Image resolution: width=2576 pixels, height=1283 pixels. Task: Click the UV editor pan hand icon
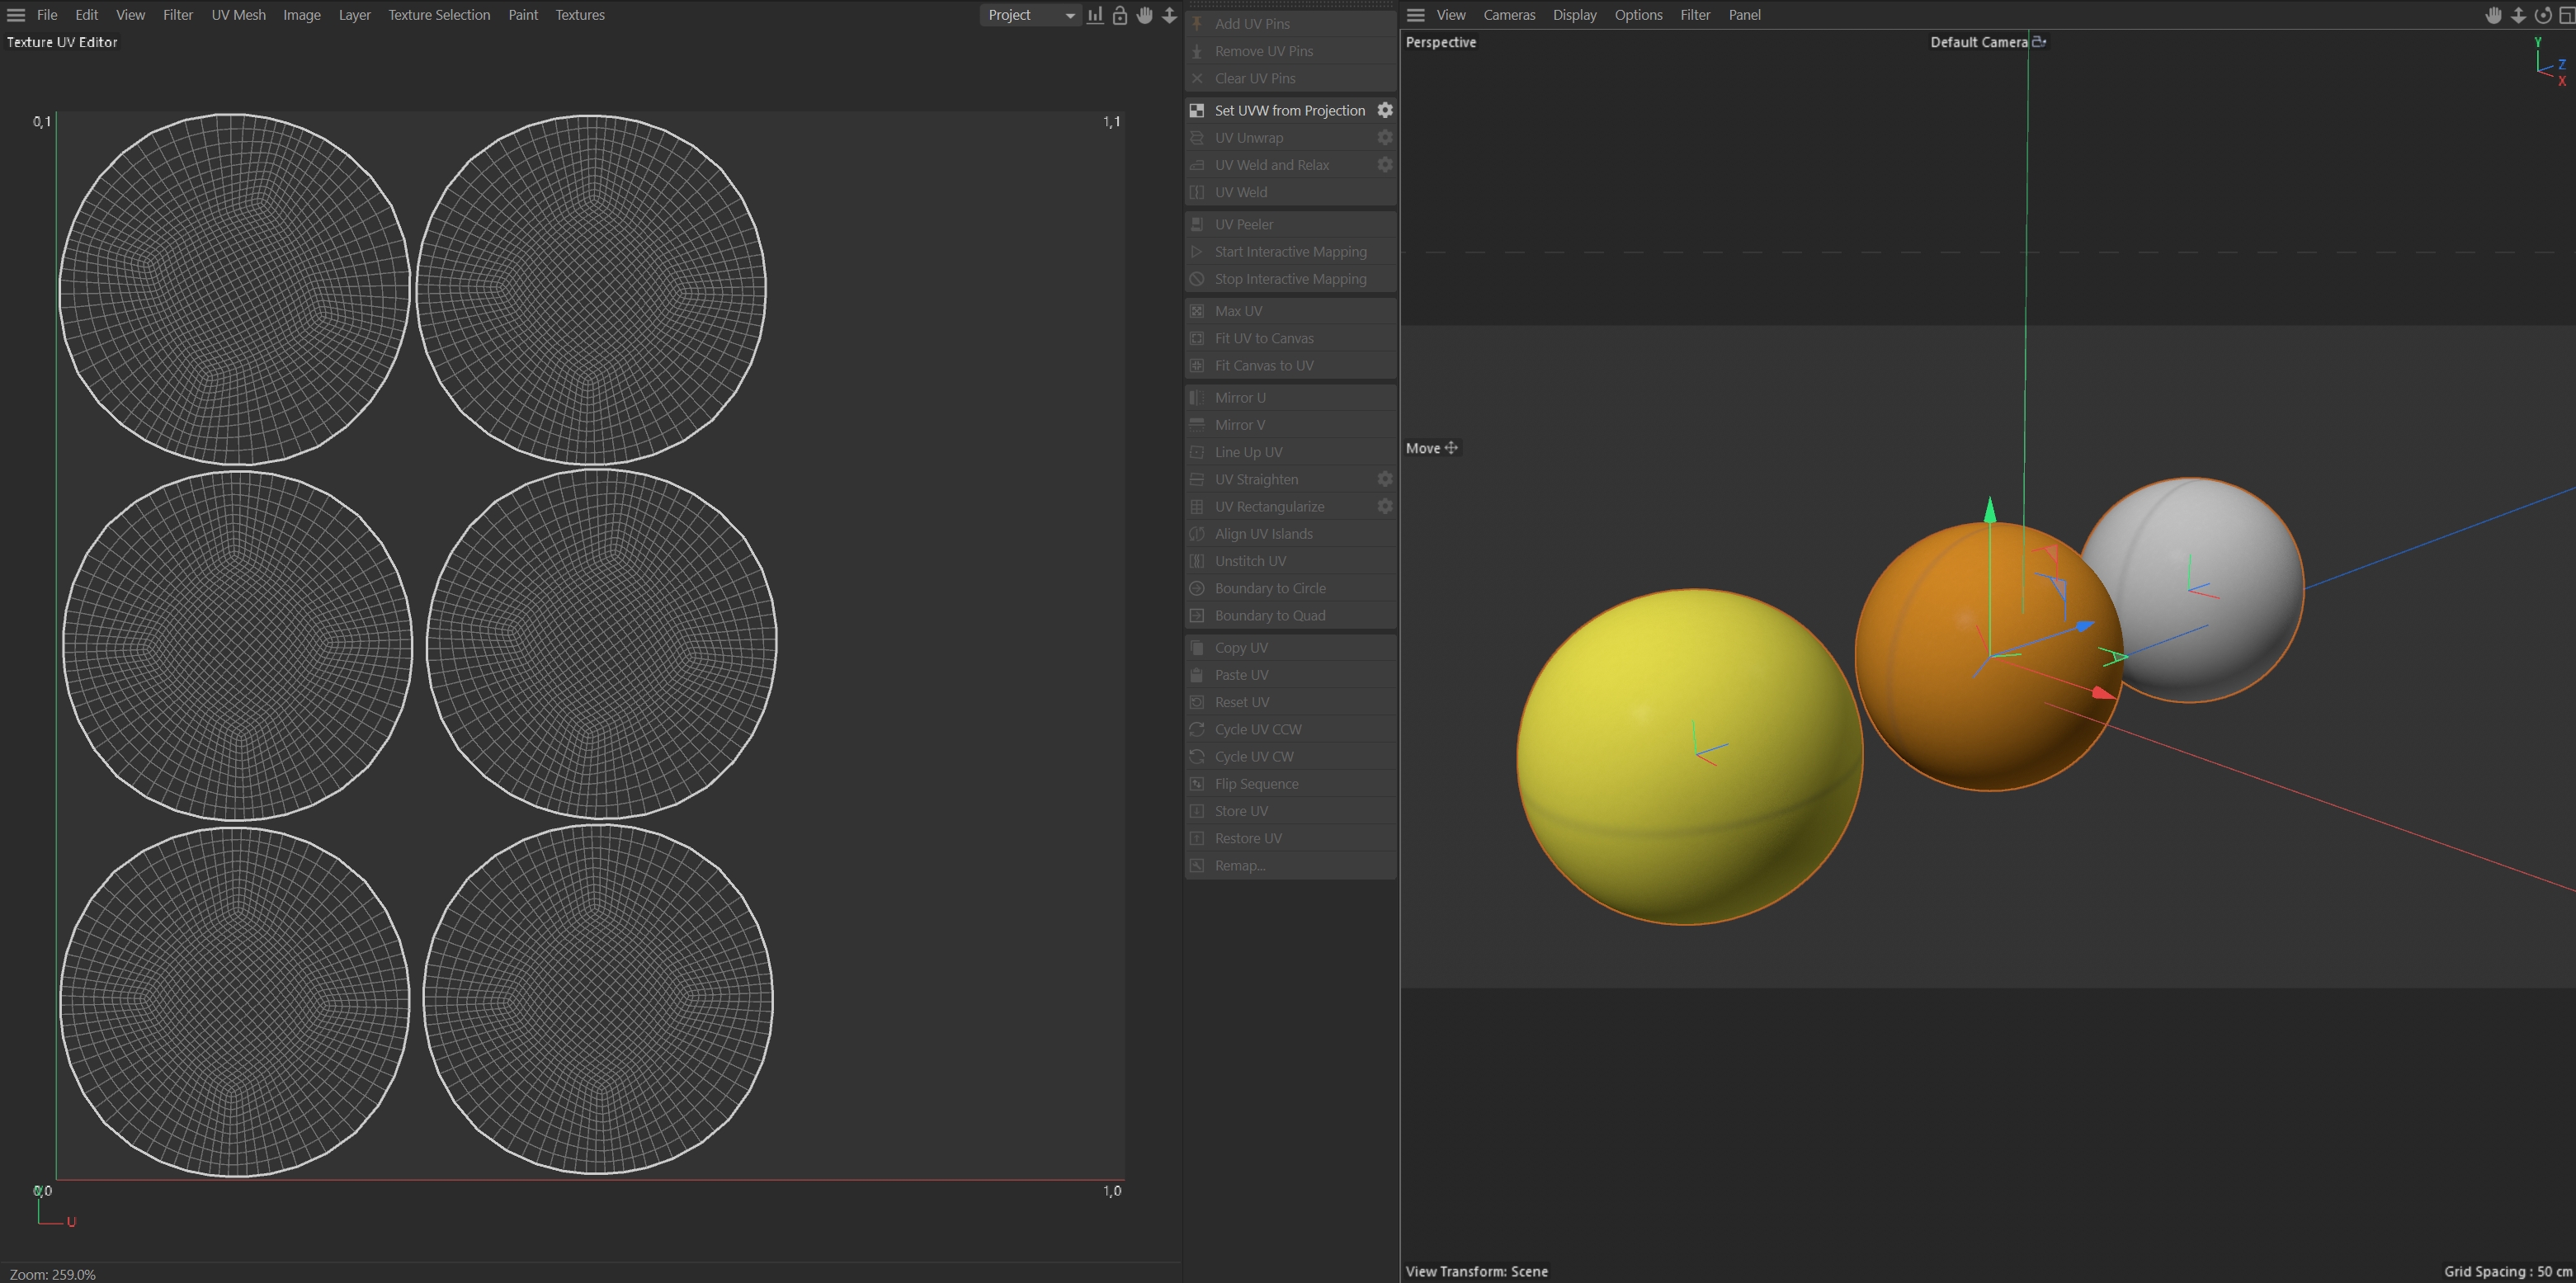1145,15
